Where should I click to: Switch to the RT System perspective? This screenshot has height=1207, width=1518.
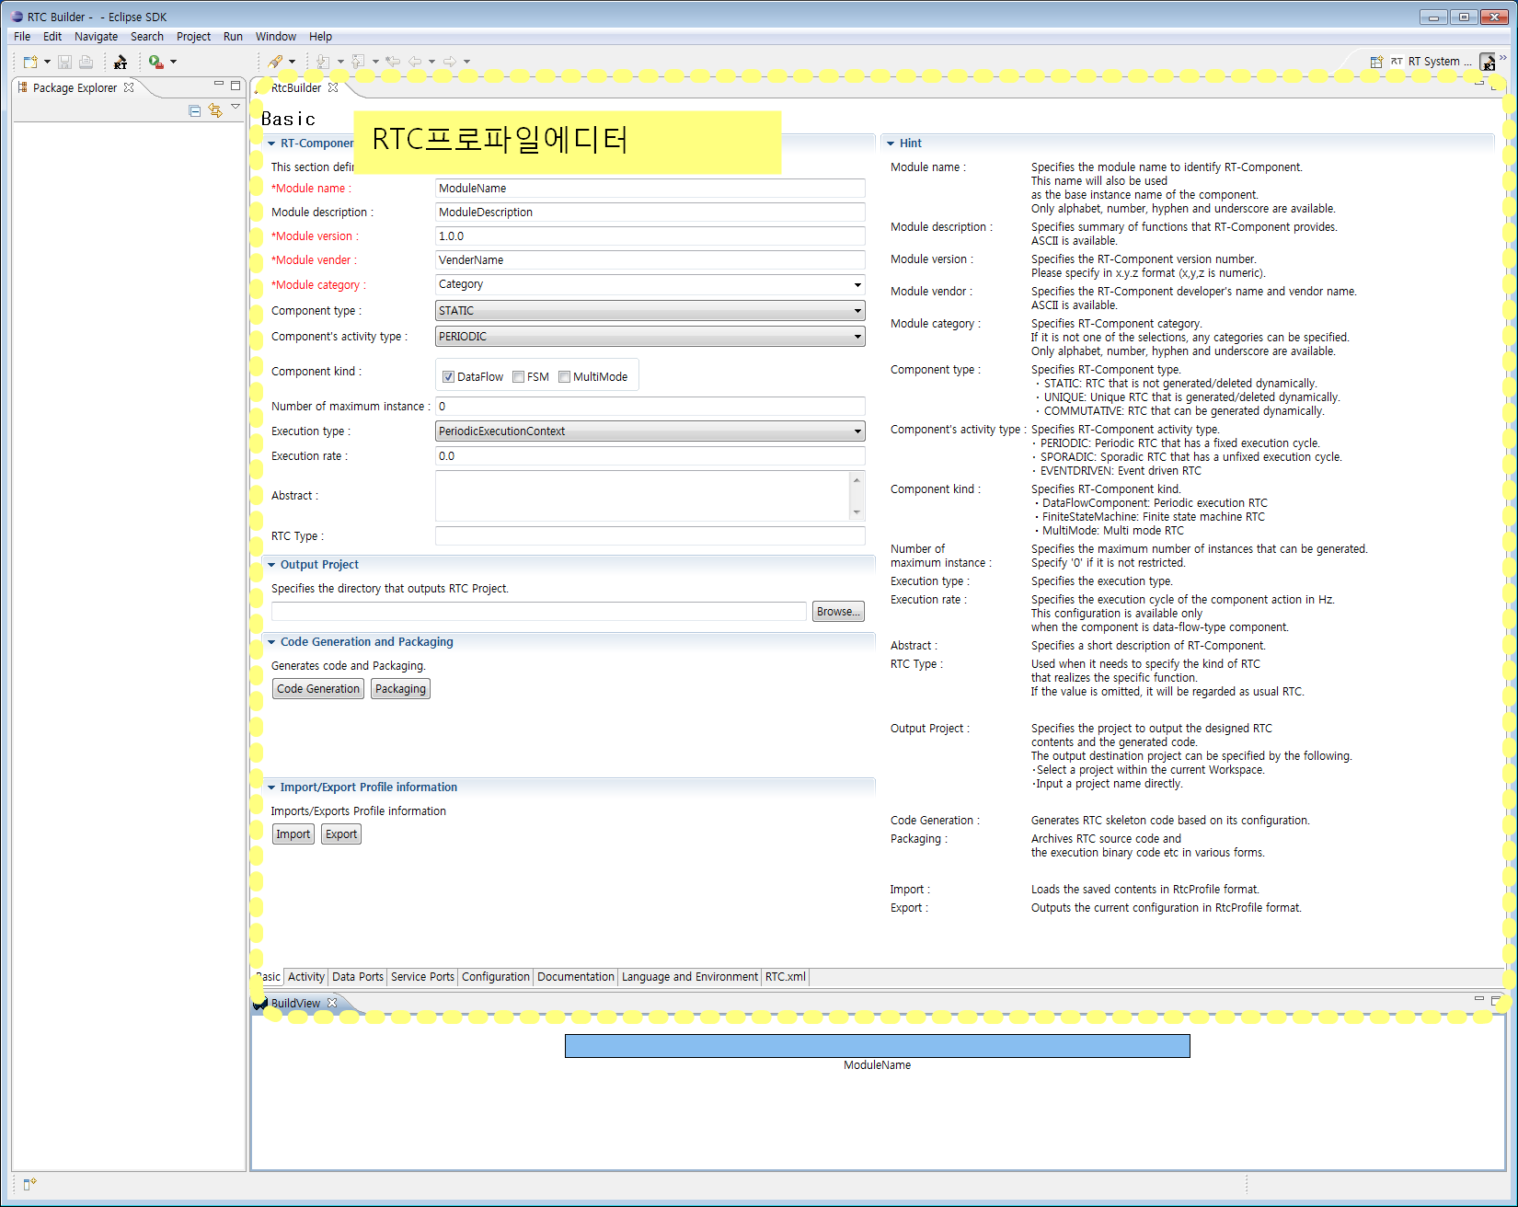point(1431,62)
